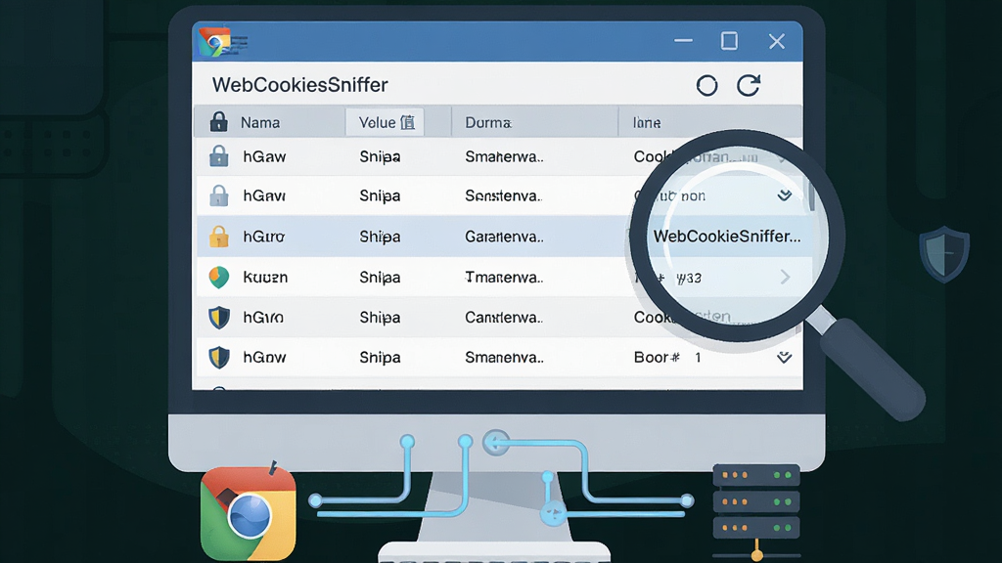Viewport: 1002px width, 563px height.
Task: Click the circle stop icon in toolbar
Action: (x=706, y=86)
